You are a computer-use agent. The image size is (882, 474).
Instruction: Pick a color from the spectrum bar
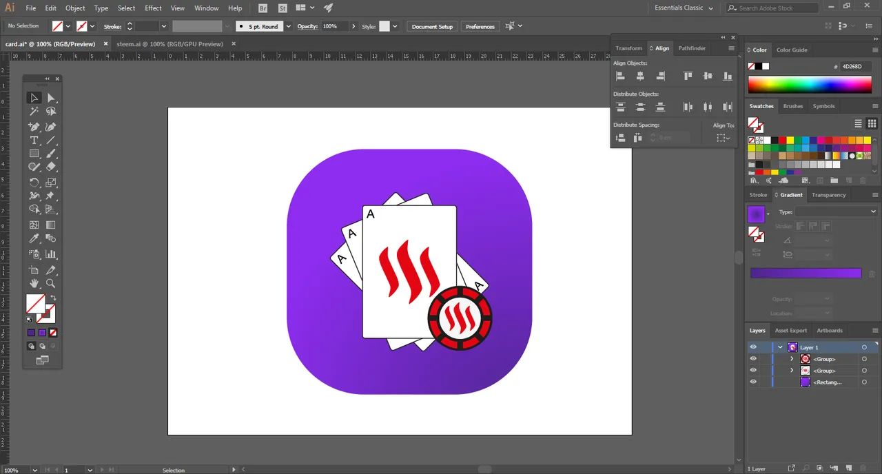tap(810, 84)
